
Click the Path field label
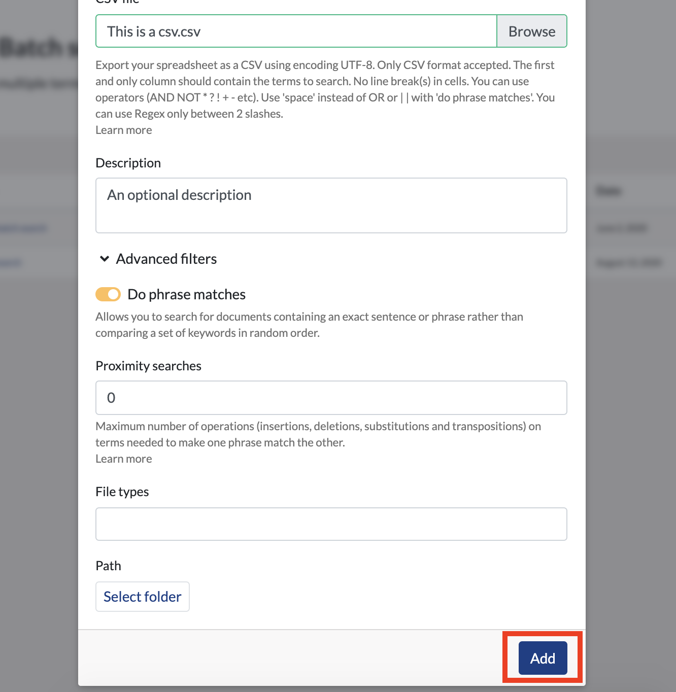click(109, 566)
